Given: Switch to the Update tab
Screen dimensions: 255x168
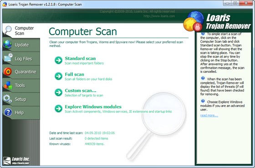Looking at the screenshot, I should 21,45.
